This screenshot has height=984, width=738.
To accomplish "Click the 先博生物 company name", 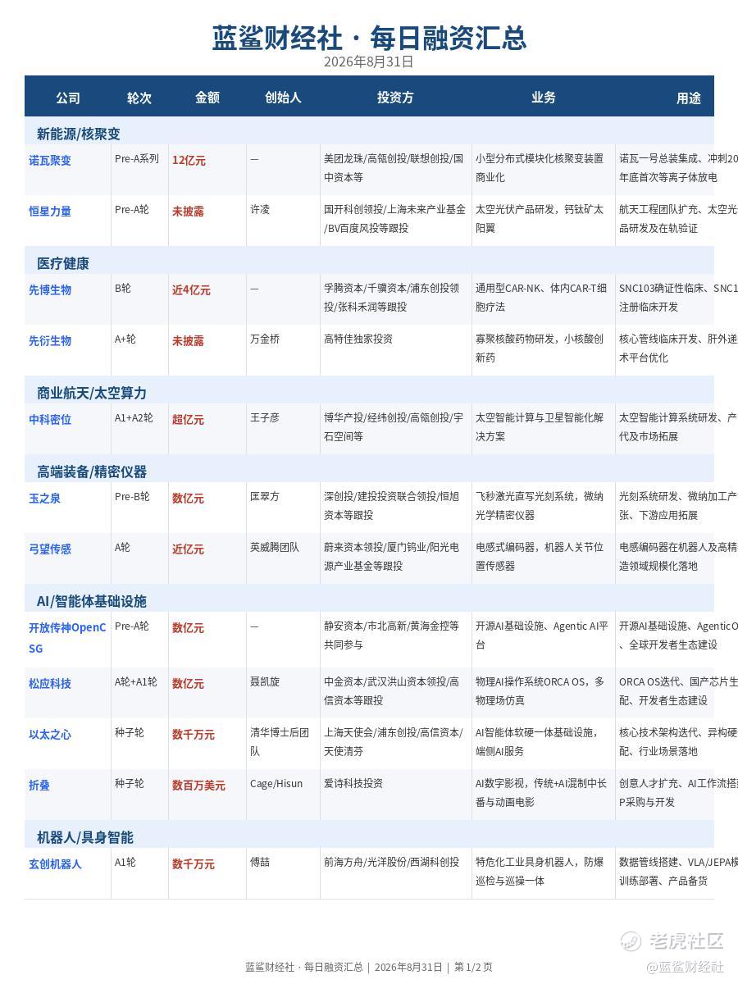I will click(x=50, y=290).
